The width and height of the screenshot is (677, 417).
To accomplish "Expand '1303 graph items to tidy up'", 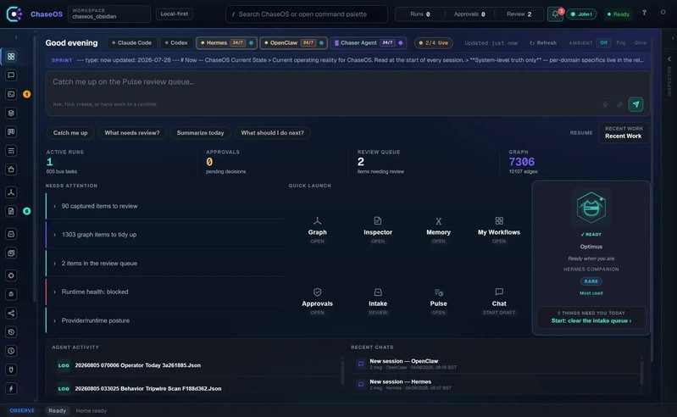I will tap(165, 235).
